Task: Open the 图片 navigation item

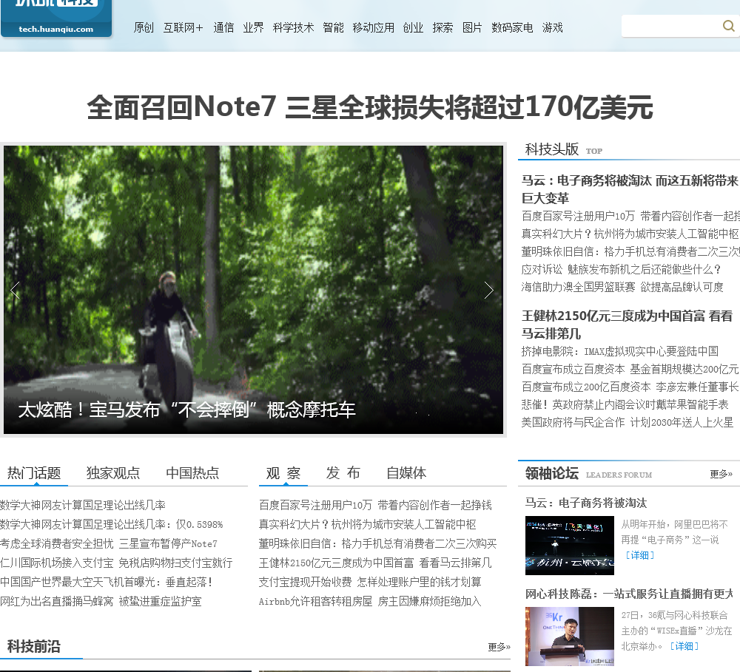Action: point(472,28)
